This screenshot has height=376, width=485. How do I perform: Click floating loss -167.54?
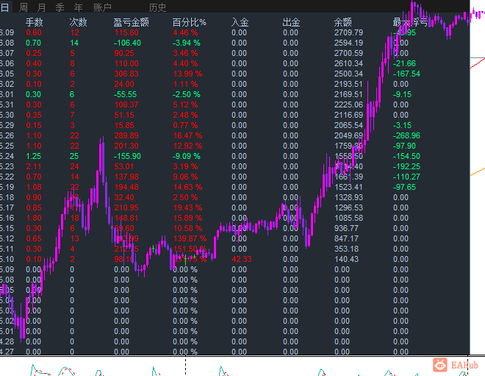(406, 74)
